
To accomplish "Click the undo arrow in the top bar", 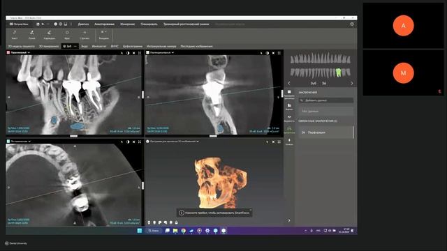I will click(43, 24).
